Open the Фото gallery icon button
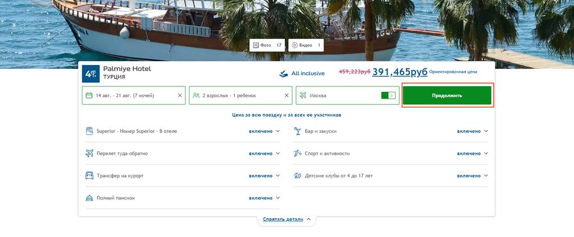The height and width of the screenshot is (237, 574). tap(267, 45)
